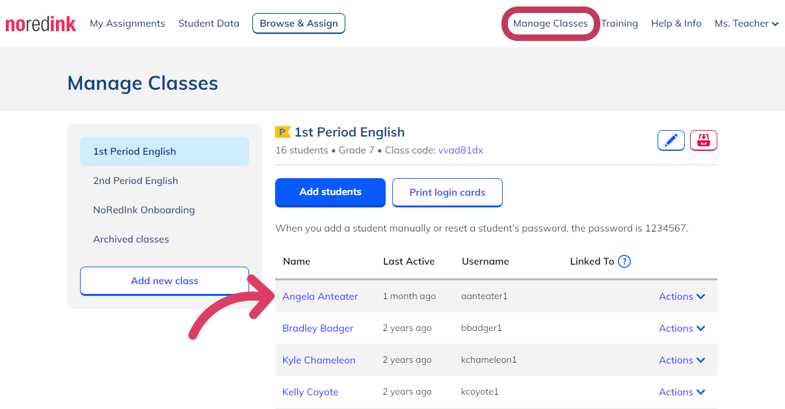Click the '16 students • Grade 7' text
The image size is (785, 409).
pyautogui.click(x=324, y=150)
